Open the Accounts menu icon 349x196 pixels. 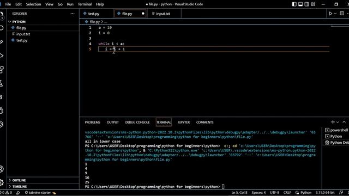[2, 169]
